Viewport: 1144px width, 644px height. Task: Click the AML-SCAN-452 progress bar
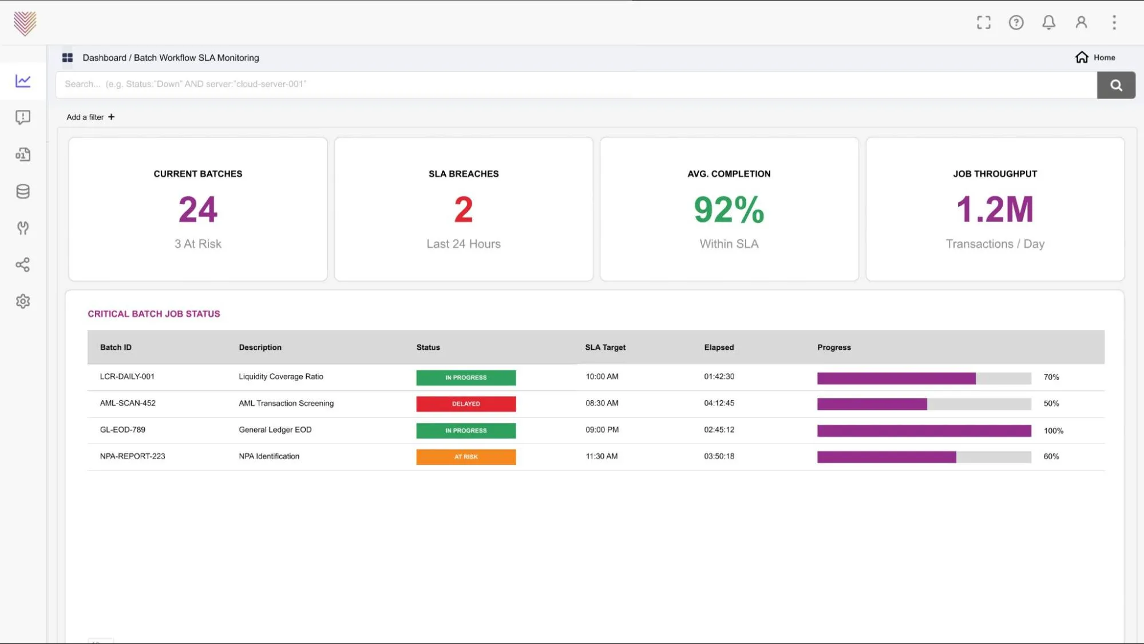coord(924,404)
